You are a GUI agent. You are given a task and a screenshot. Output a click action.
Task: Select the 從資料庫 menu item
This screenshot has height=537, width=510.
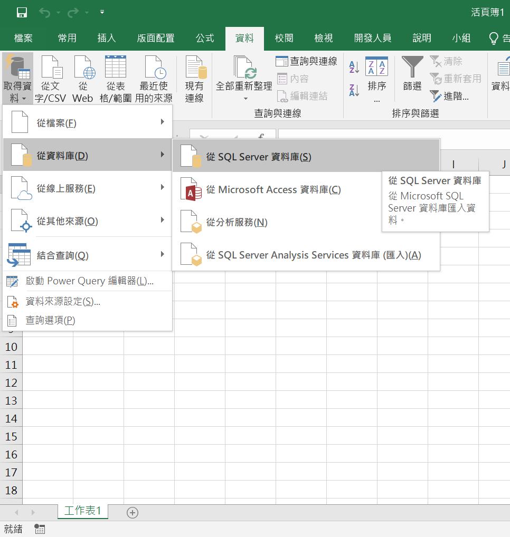click(87, 155)
